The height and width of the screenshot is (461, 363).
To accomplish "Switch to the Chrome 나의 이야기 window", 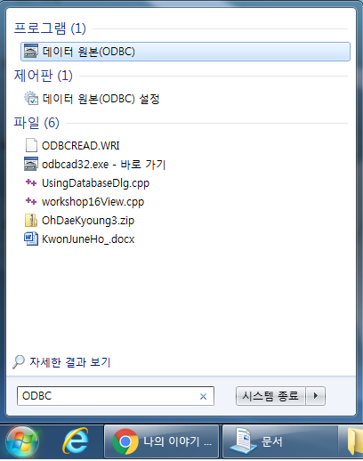I will coord(161,441).
